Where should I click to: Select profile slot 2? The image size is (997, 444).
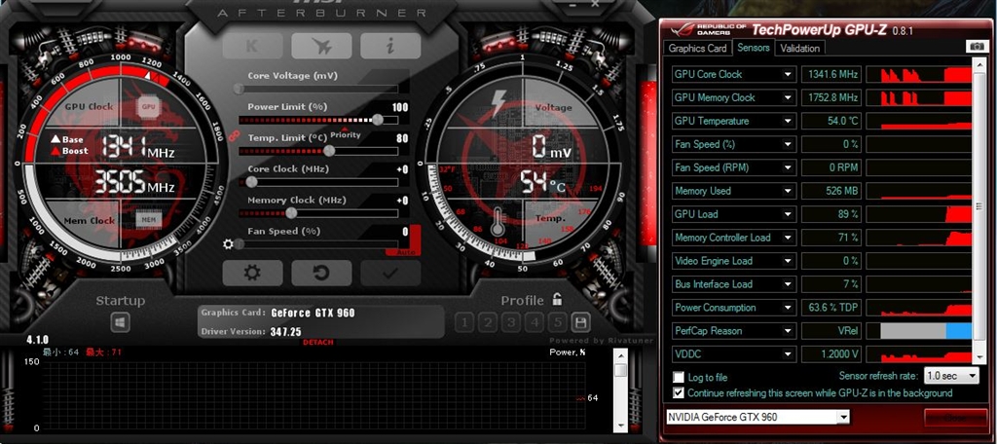click(487, 322)
